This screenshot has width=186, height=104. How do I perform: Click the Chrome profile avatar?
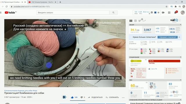pyautogui.click(x=184, y=7)
